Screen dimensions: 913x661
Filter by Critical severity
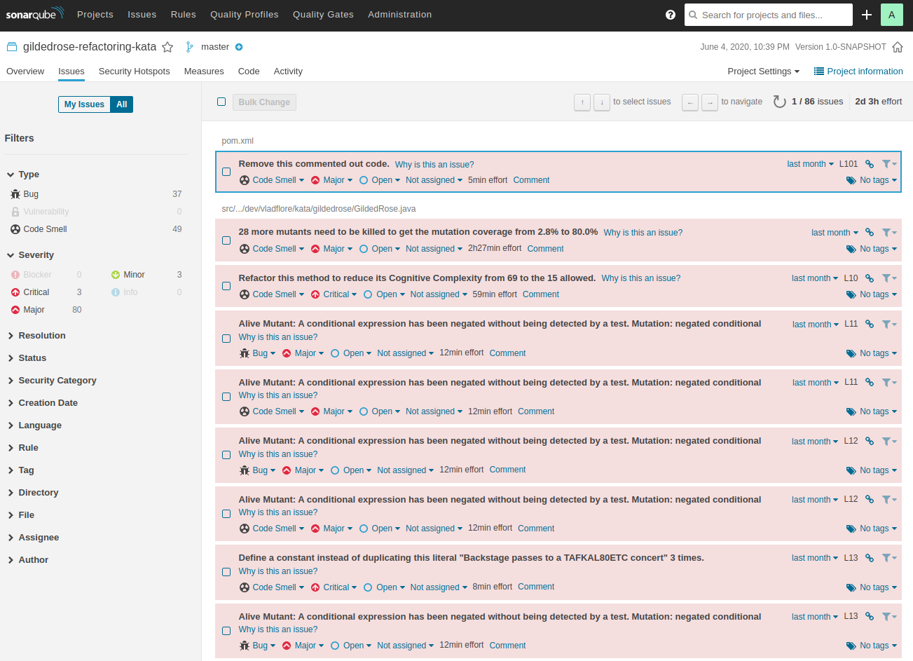click(x=47, y=292)
